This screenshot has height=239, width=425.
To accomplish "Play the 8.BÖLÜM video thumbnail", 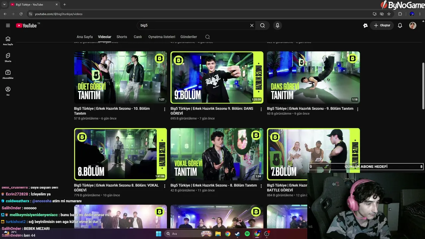I will (x=121, y=154).
